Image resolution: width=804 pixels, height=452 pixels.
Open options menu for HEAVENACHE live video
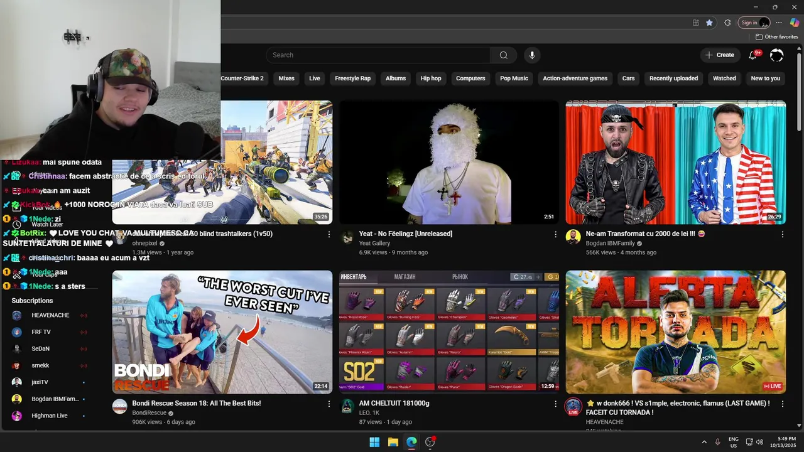click(x=782, y=404)
